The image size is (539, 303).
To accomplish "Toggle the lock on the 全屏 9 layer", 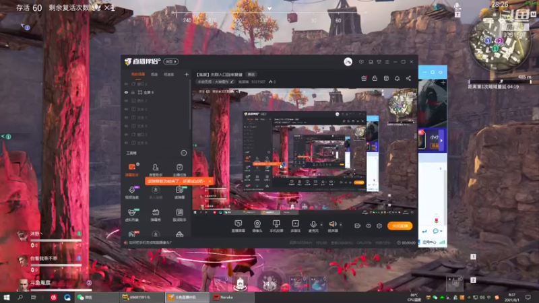I will [133, 92].
